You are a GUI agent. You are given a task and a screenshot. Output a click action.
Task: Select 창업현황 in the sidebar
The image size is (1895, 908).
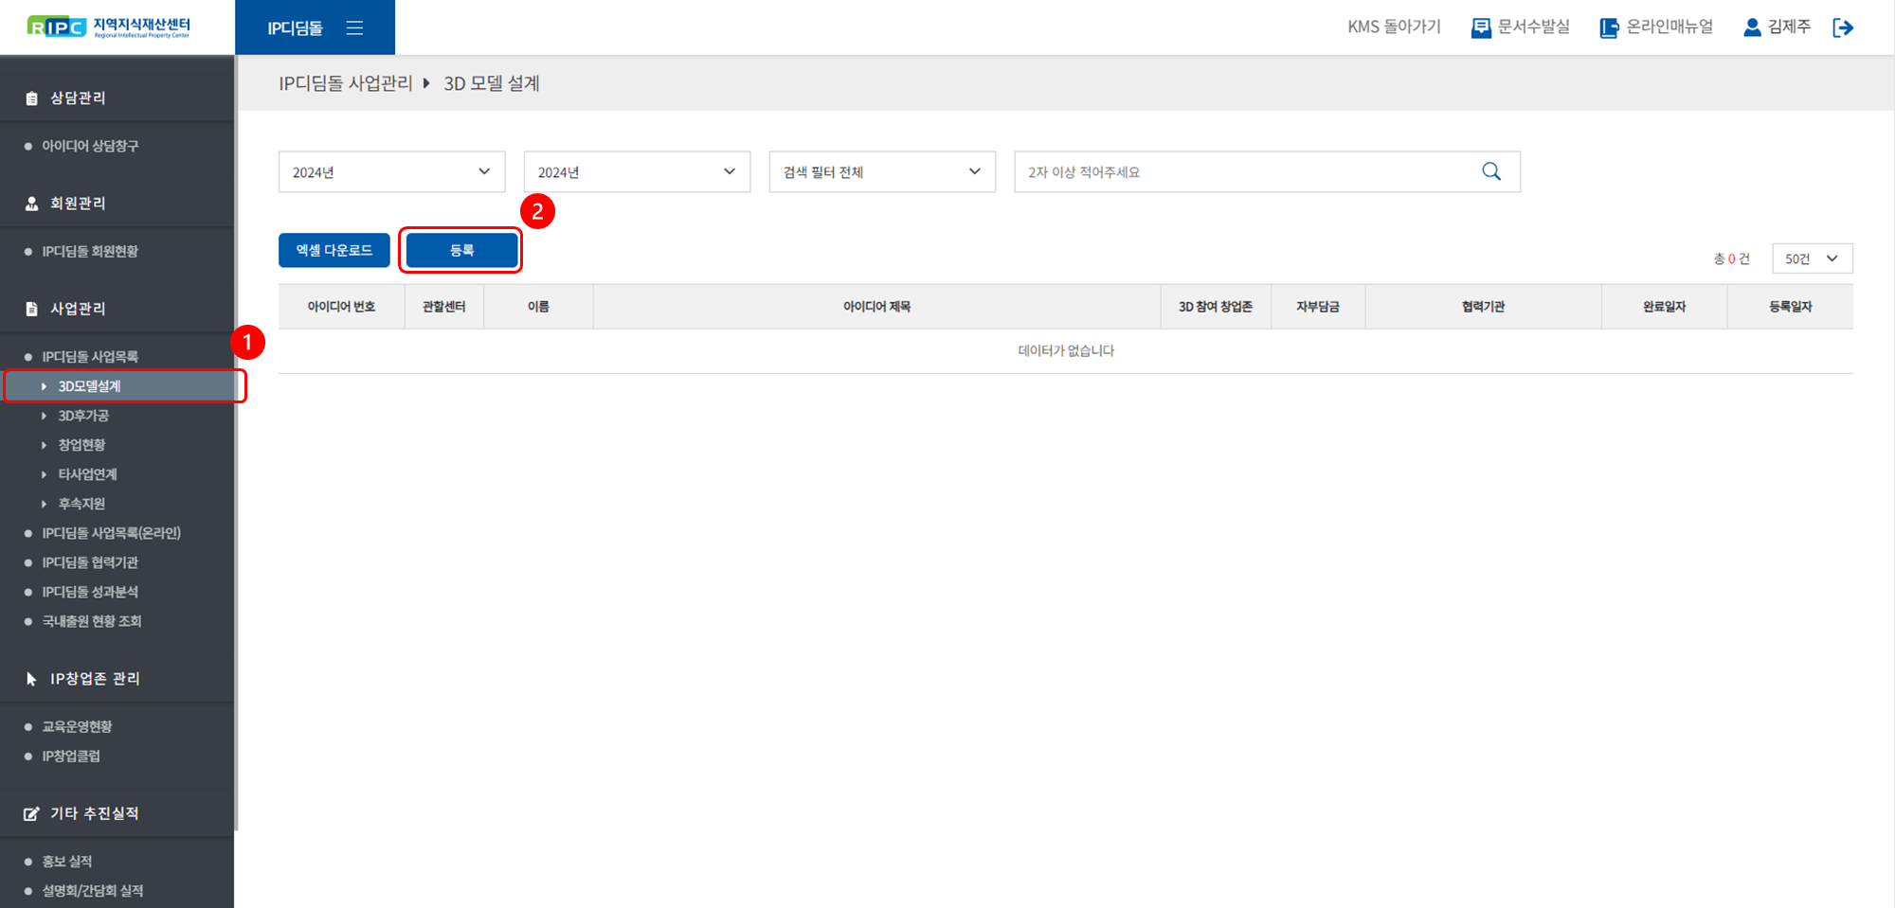click(81, 445)
